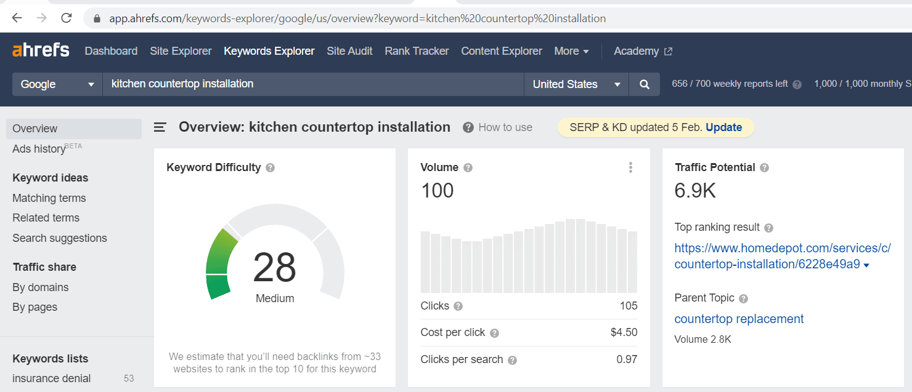Click the Keyword Difficulty help icon
This screenshot has height=392, width=912.
pos(270,167)
